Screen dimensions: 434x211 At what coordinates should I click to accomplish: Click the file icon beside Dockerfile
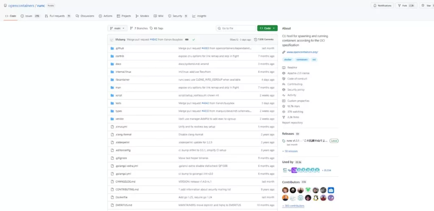112,197
